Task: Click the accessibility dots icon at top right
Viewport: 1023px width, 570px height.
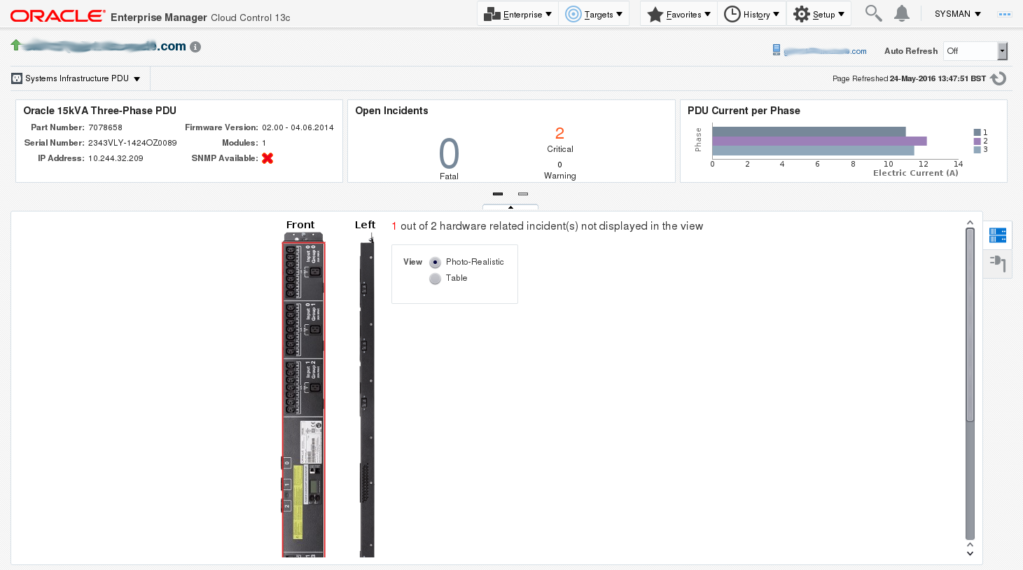Action: pyautogui.click(x=1005, y=14)
